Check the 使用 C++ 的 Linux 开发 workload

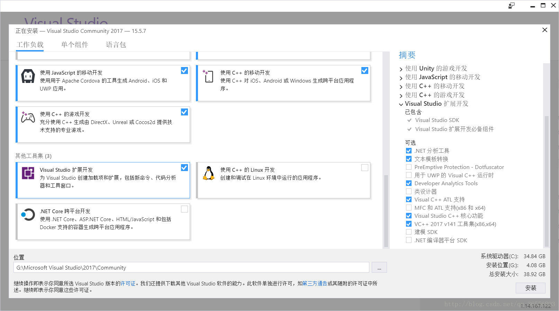click(x=365, y=168)
